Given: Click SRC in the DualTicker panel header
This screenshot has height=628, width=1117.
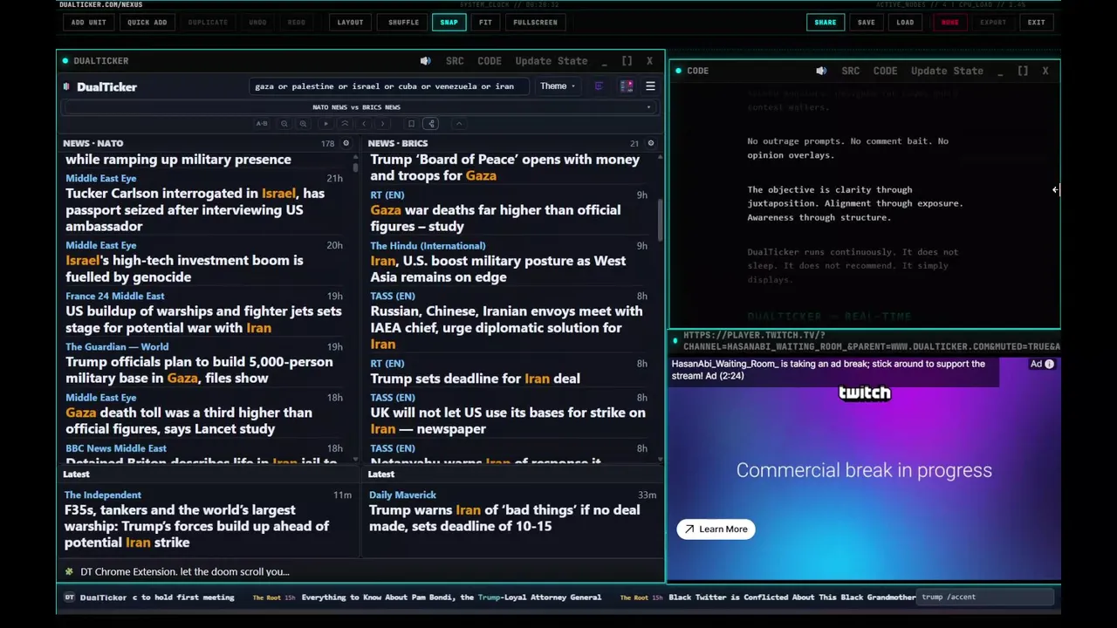Looking at the screenshot, I should 455,61.
